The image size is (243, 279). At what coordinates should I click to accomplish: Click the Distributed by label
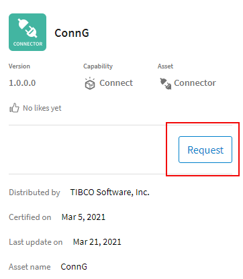[x=34, y=192]
